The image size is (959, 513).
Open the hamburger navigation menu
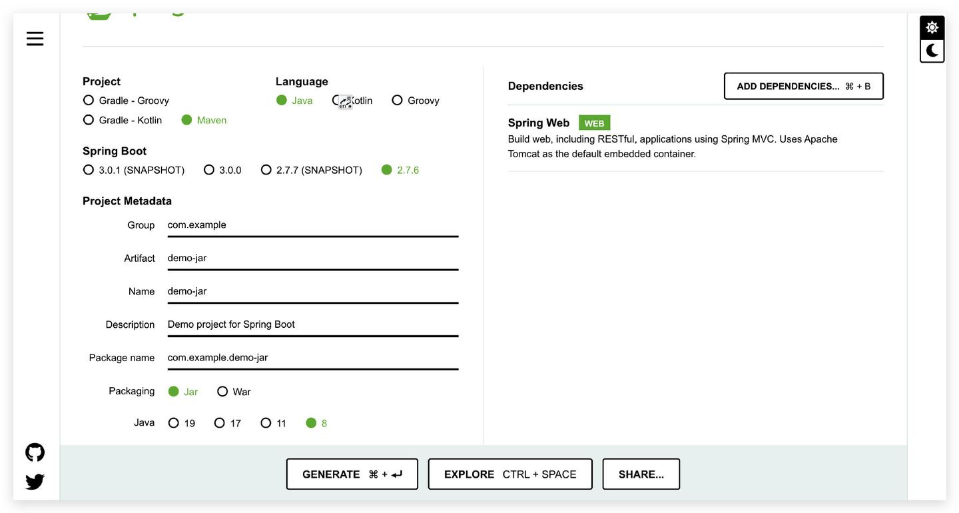coord(35,39)
